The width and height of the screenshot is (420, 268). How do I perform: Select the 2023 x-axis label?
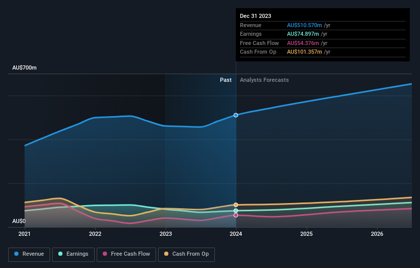(166, 234)
